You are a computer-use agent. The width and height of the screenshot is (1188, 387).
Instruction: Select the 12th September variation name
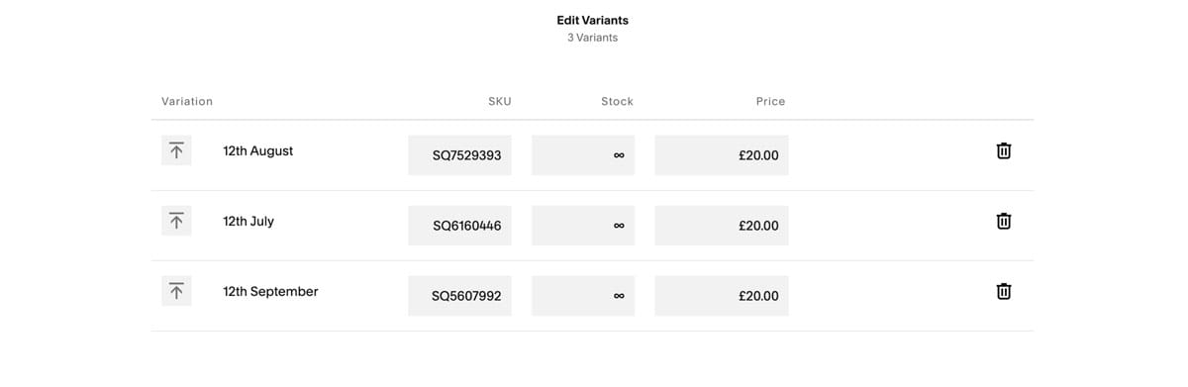270,291
